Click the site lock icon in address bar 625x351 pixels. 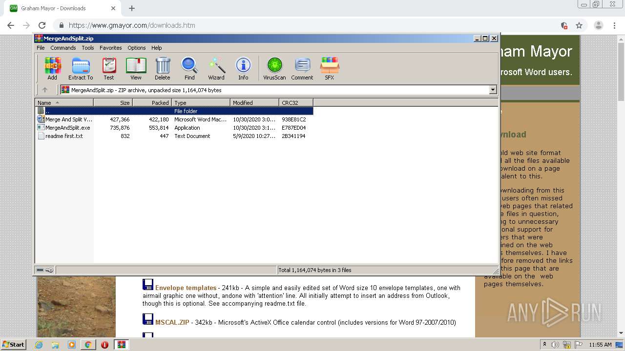click(x=62, y=25)
